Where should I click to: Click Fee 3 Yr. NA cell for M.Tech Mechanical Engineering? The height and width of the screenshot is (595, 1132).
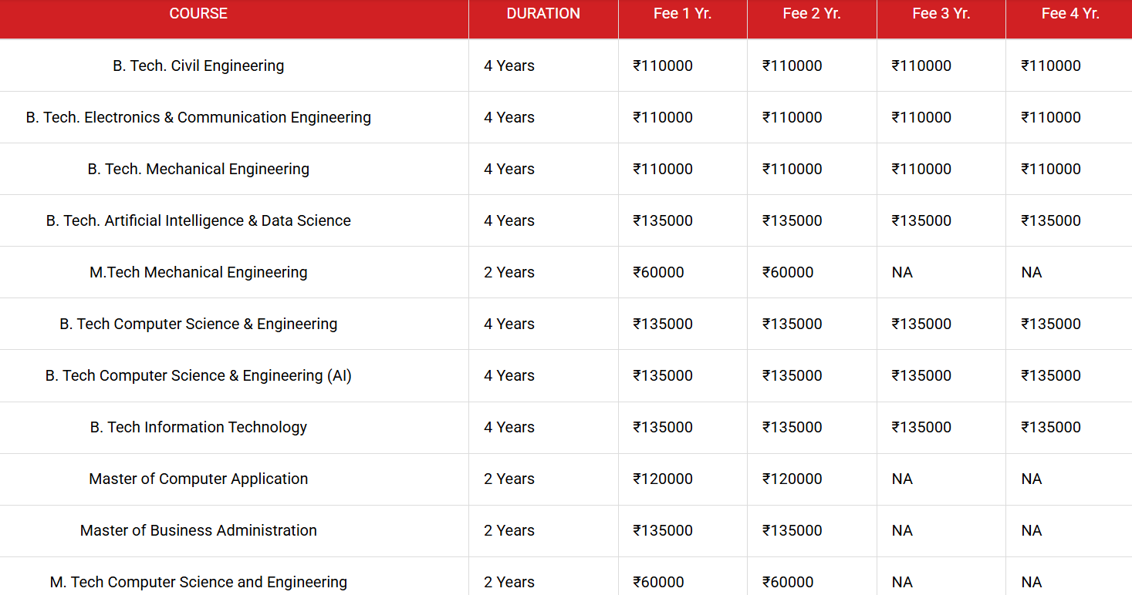tap(902, 273)
